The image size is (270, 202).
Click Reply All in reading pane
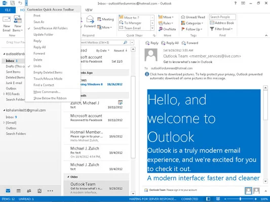tap(170, 43)
